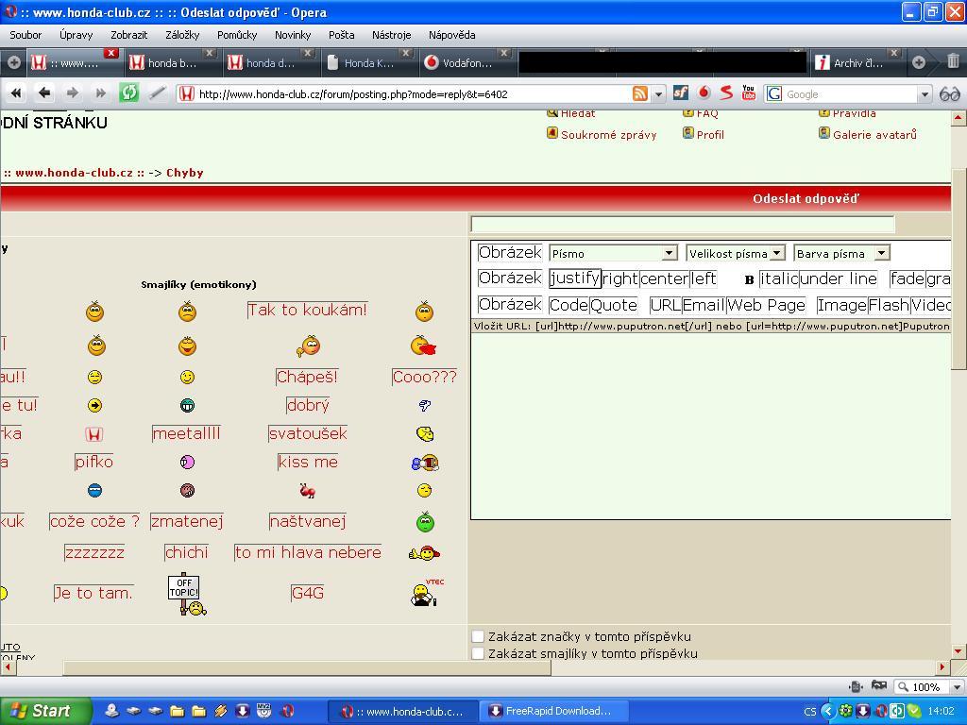Insert the OFF TOPIC sign smiley
The image size is (967, 725).
coord(186,594)
